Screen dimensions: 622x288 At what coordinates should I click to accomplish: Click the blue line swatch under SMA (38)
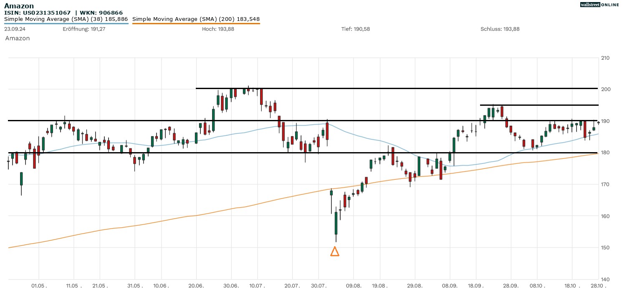pyautogui.click(x=66, y=24)
